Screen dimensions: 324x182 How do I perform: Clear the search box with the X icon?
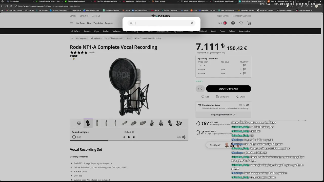click(192, 23)
